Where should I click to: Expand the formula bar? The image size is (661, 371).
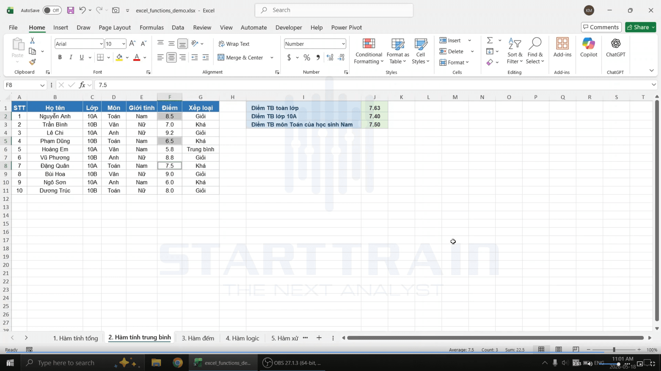tap(653, 85)
